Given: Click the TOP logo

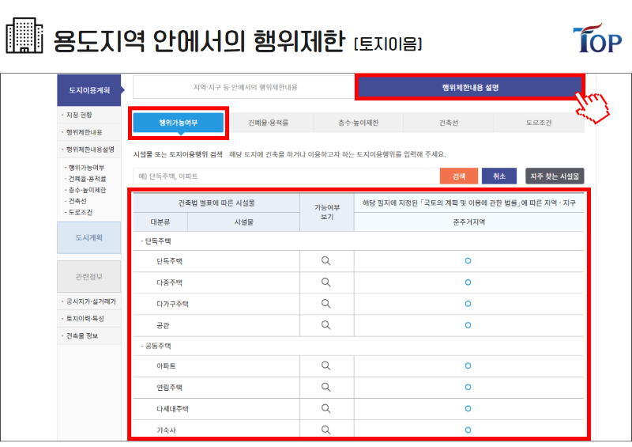Looking at the screenshot, I should 597,38.
